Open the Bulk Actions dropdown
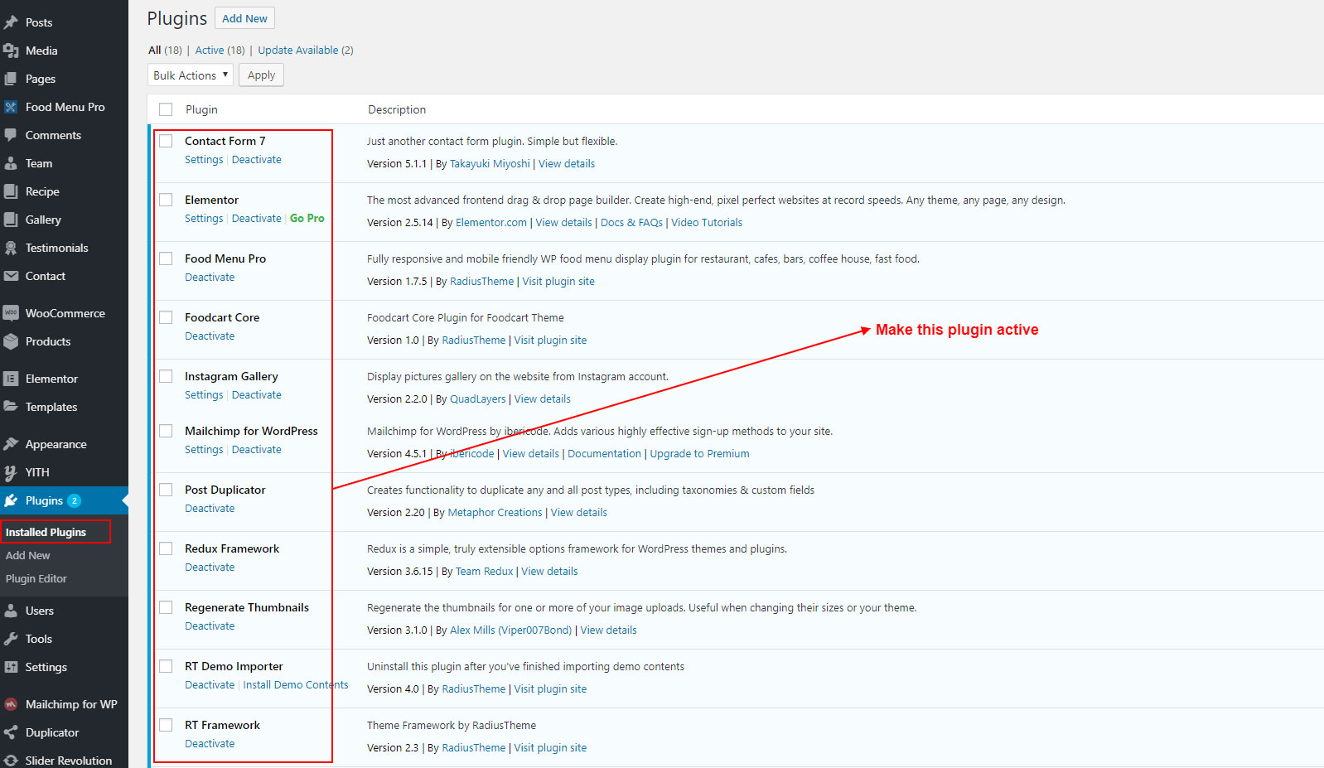 point(191,75)
